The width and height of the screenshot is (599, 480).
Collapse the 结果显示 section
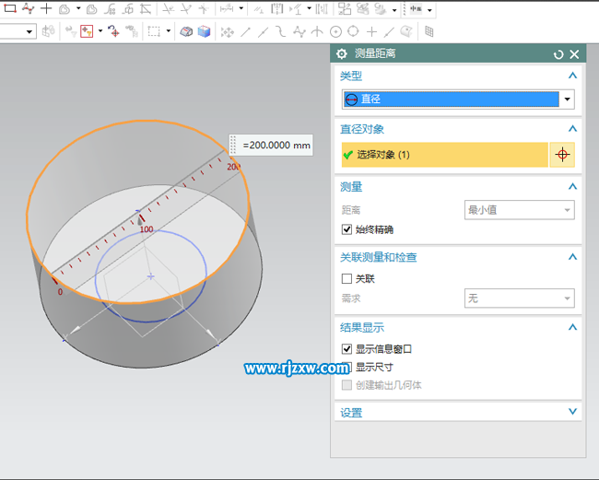click(x=572, y=327)
